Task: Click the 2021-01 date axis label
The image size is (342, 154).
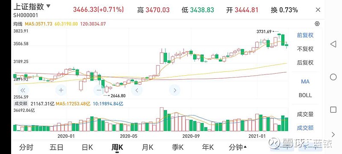Action: (x=257, y=136)
